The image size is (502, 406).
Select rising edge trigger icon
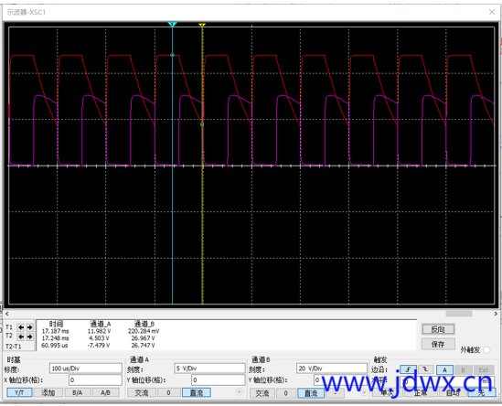pos(408,369)
